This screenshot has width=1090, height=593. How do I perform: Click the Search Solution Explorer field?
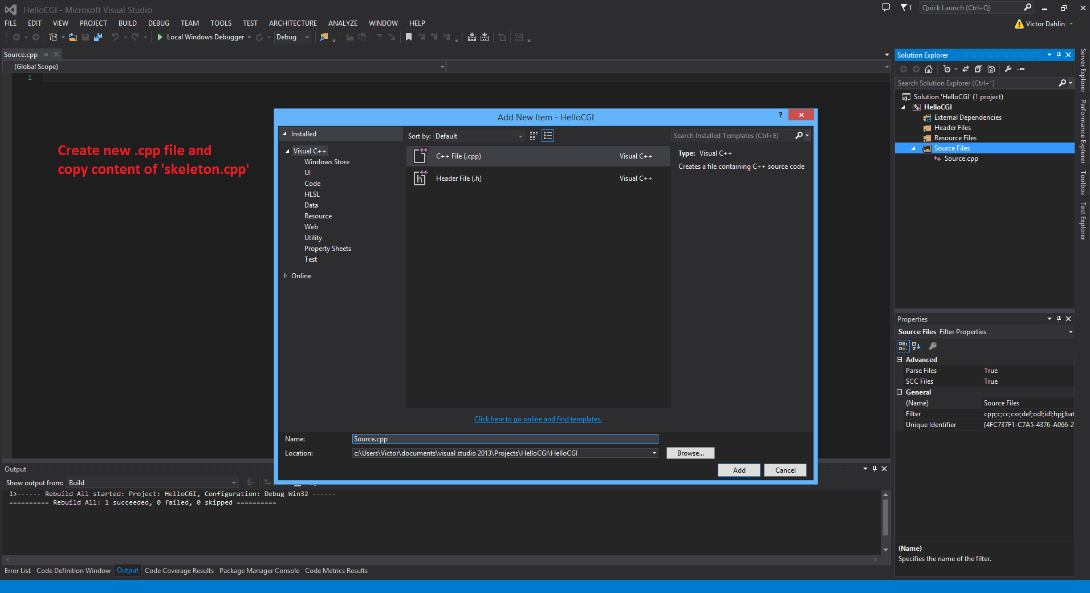977,83
